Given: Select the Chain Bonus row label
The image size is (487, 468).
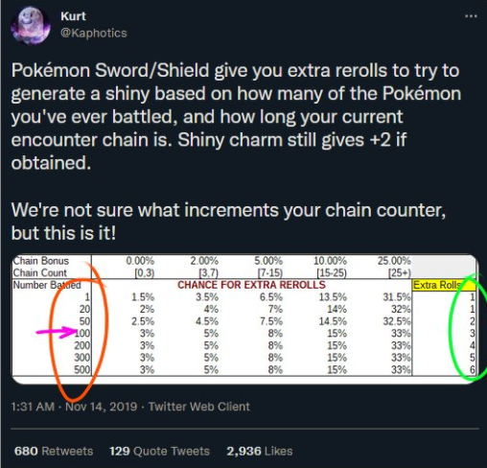Looking at the screenshot, I should pyautogui.click(x=41, y=261).
